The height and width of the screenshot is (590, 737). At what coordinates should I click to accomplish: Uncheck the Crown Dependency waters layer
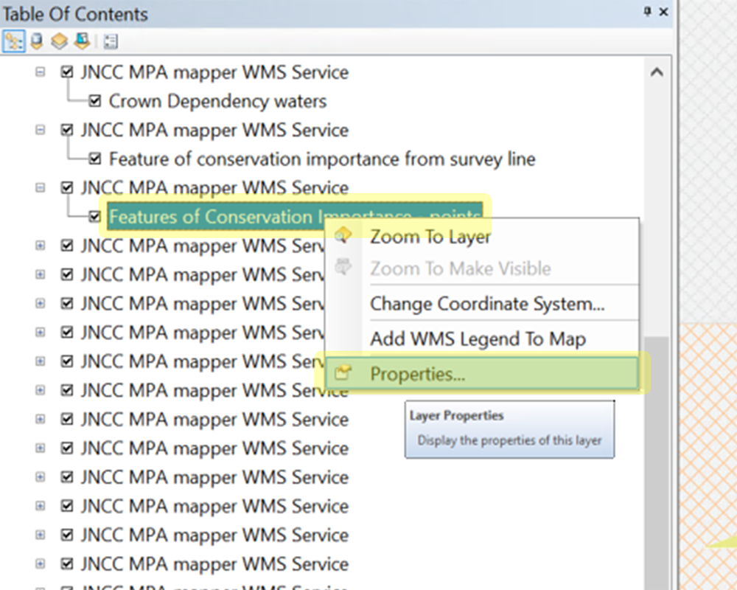click(95, 101)
